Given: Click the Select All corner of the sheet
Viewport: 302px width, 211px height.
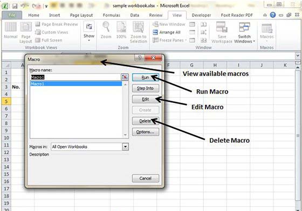Looking at the screenshot, I should click(x=6, y=65).
